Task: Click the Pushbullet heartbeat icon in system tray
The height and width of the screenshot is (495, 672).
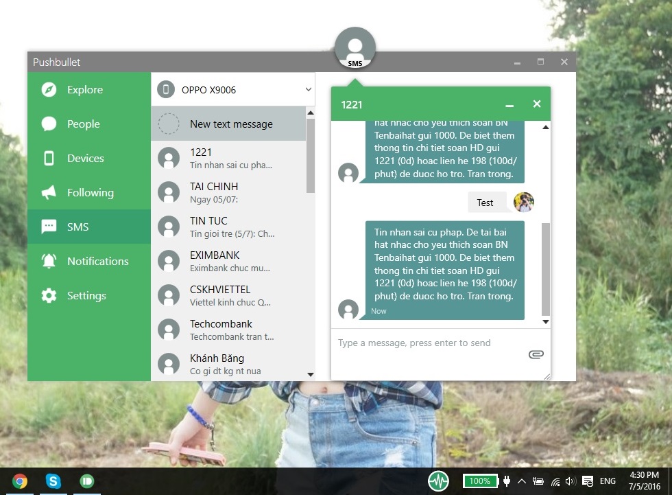Action: coord(438,481)
